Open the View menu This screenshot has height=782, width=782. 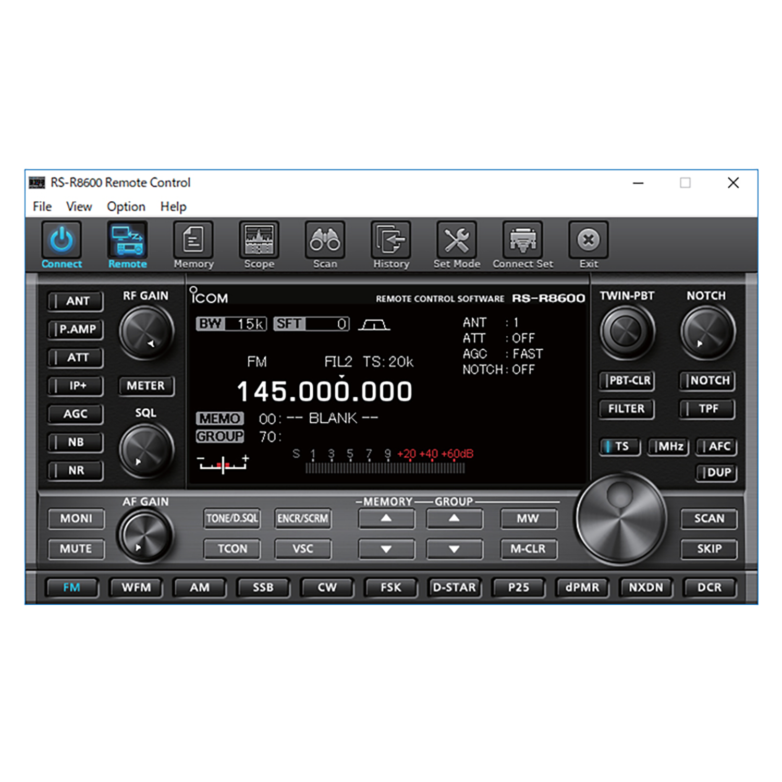(79, 207)
